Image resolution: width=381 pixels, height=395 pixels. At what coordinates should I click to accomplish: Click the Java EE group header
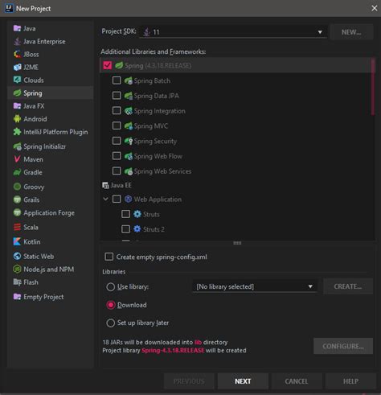tap(117, 185)
